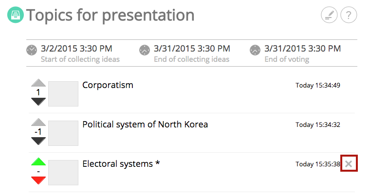Select Political system of North Korea title
The height and width of the screenshot is (196, 370).
coord(145,125)
